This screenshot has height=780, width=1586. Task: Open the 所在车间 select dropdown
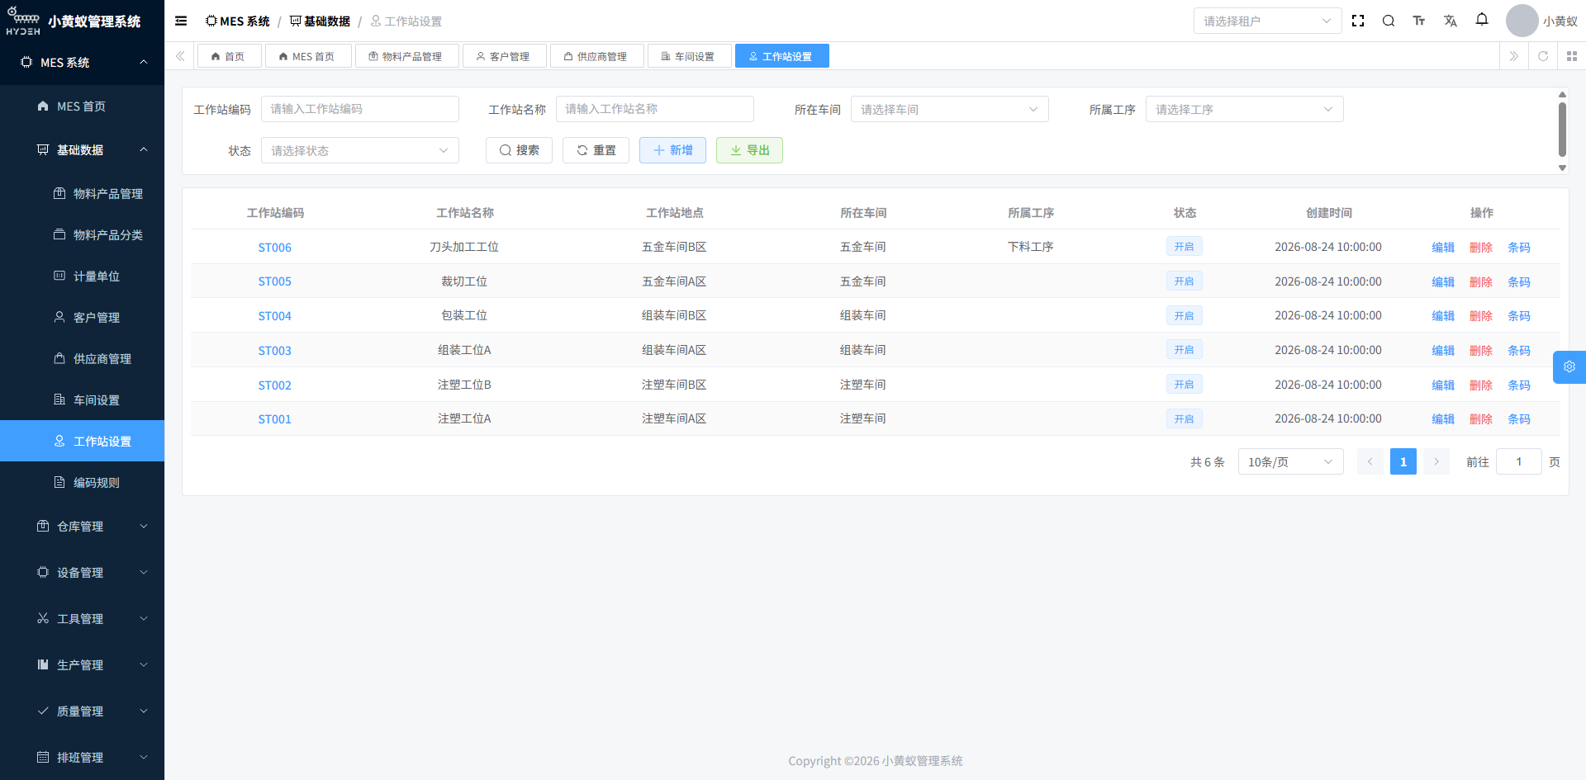[949, 109]
